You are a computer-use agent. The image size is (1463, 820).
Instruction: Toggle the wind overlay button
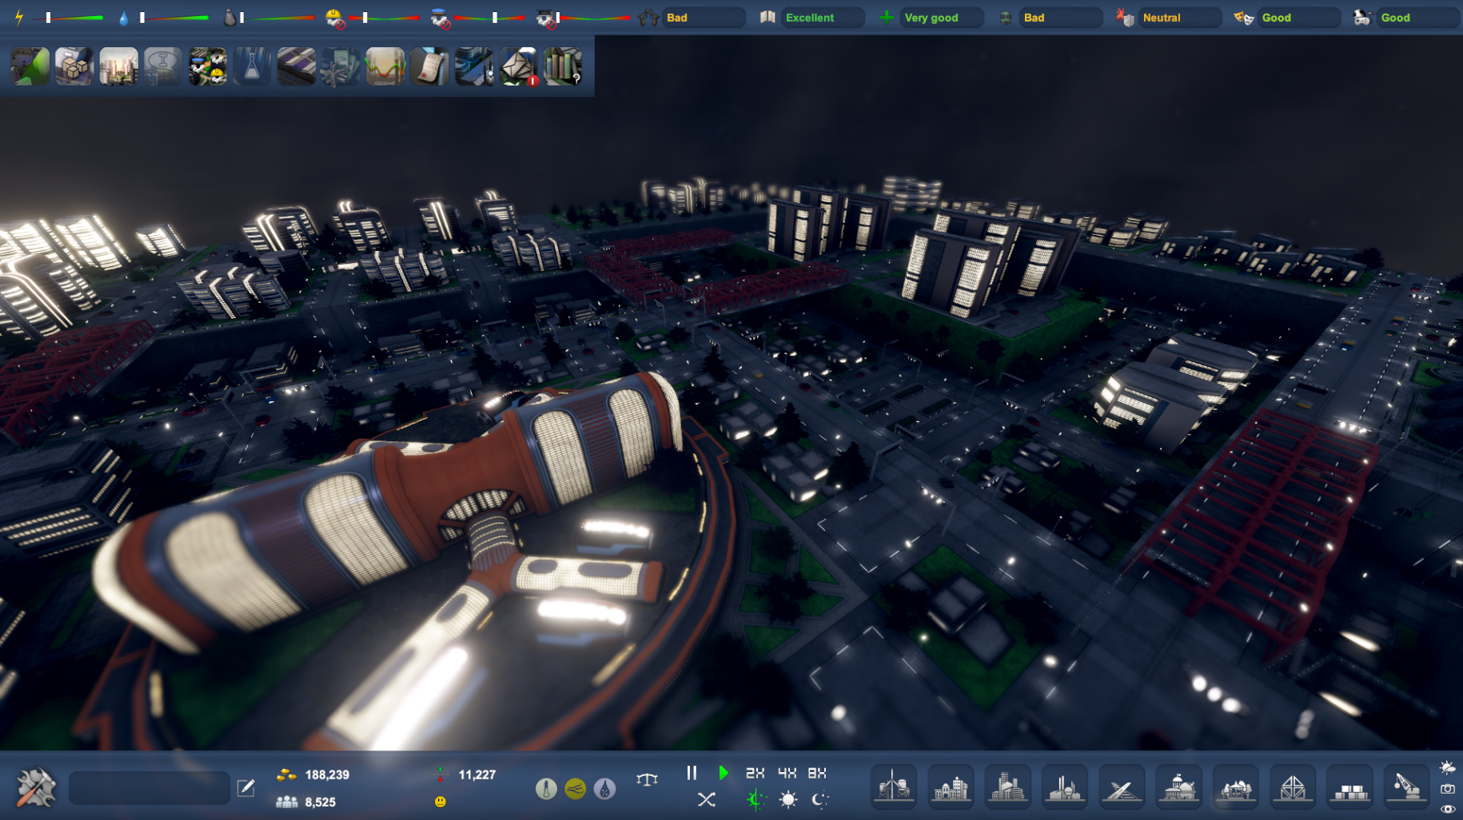(x=576, y=790)
